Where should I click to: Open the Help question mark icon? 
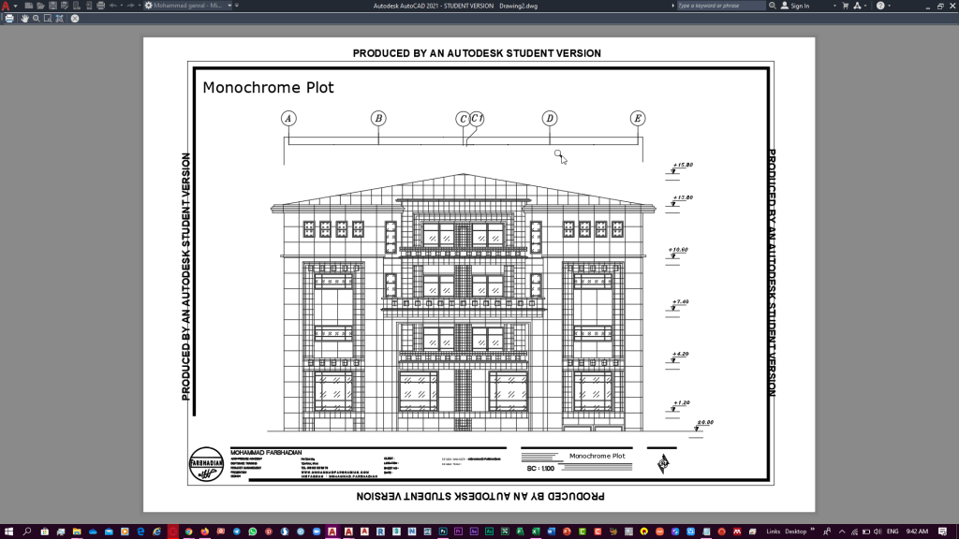pos(880,6)
